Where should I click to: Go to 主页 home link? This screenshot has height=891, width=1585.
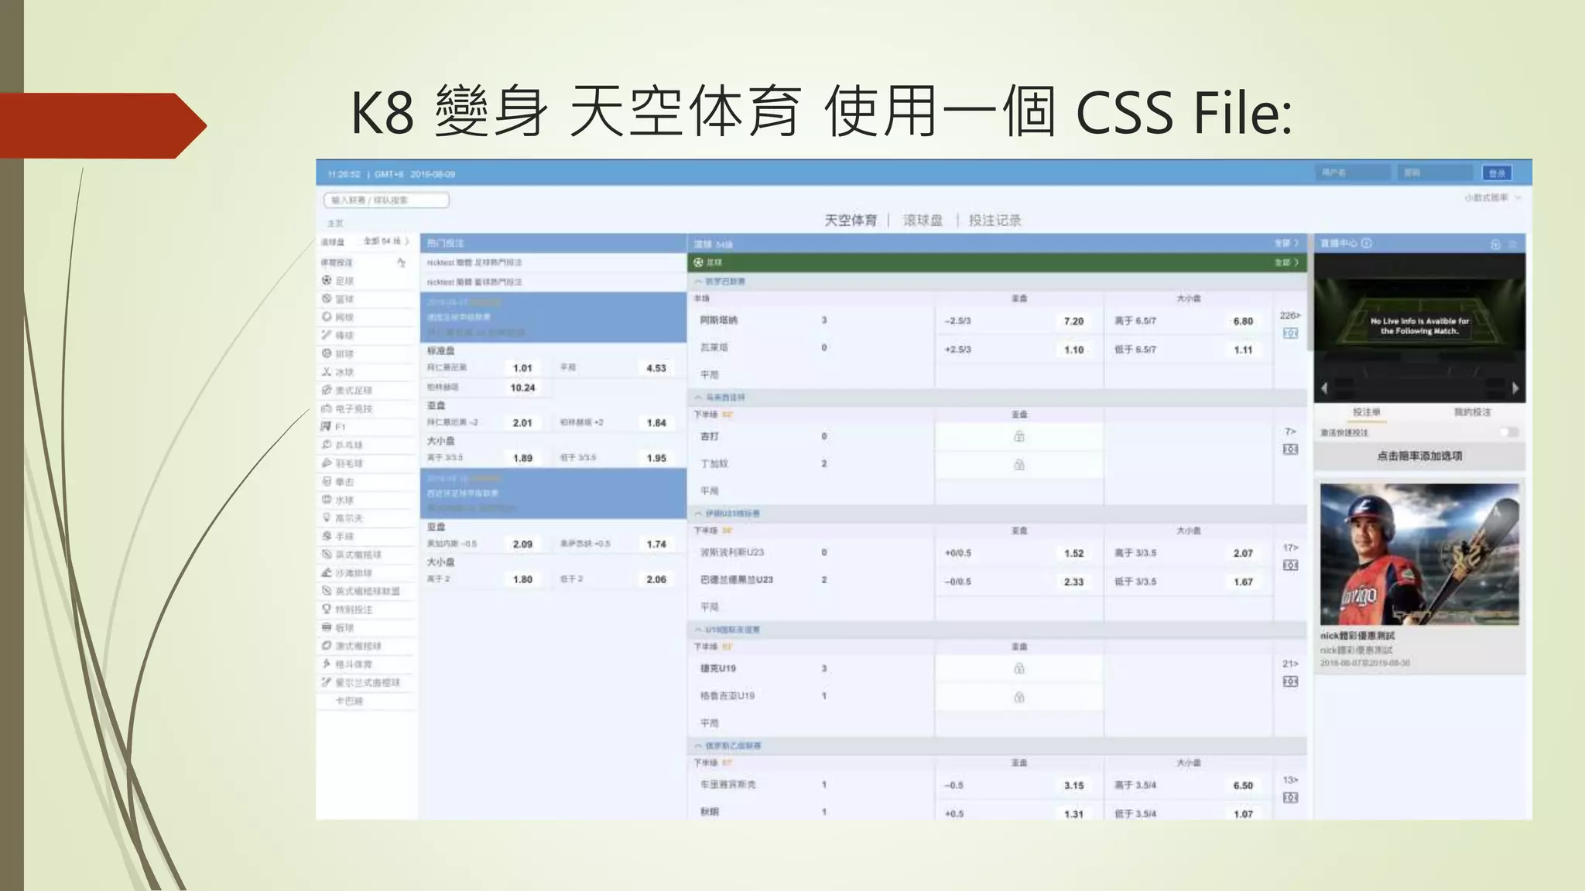[x=334, y=224]
